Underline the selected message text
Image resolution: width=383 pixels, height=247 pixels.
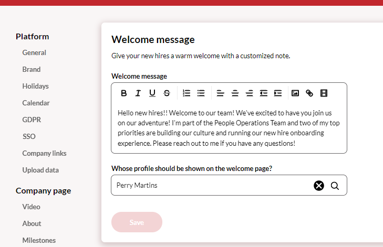pos(152,93)
